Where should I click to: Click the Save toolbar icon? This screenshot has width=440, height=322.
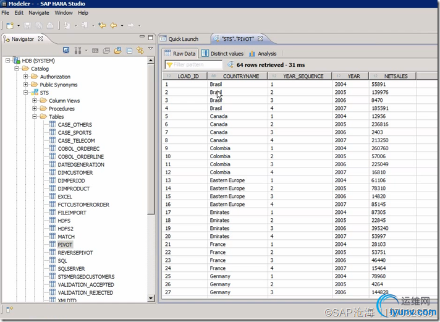(x=27, y=25)
